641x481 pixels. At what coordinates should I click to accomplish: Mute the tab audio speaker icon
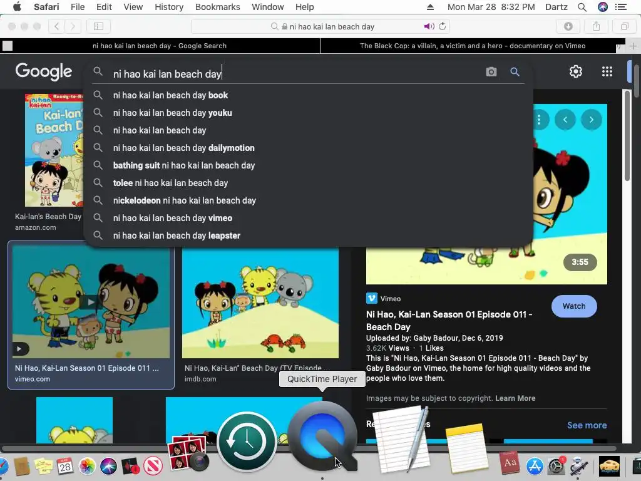point(428,26)
